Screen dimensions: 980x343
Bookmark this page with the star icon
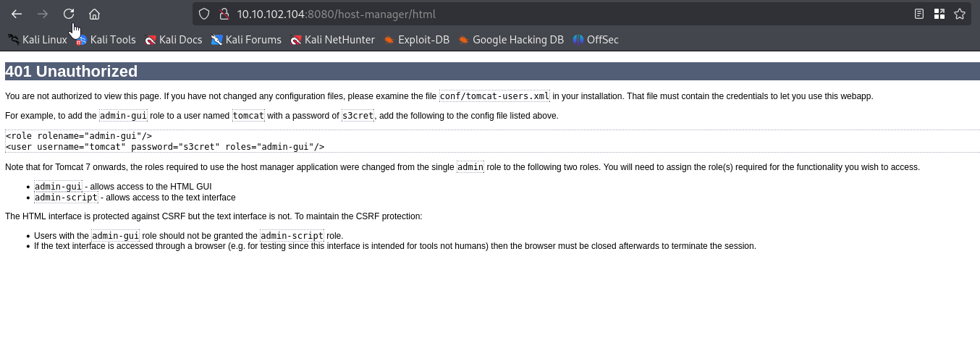pyautogui.click(x=960, y=14)
